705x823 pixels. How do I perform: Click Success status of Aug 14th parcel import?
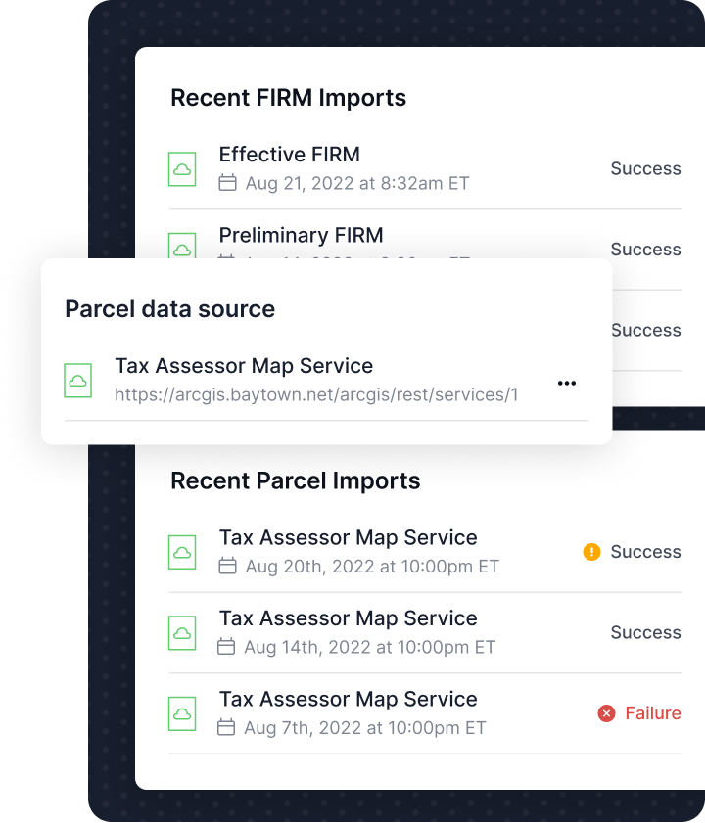(645, 632)
